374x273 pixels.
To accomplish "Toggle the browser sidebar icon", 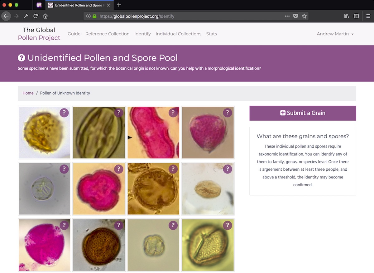I will (x=356, y=16).
